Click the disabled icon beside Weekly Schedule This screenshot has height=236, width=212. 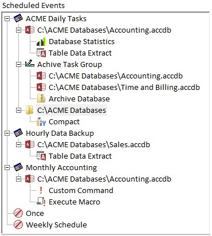pos(18,225)
